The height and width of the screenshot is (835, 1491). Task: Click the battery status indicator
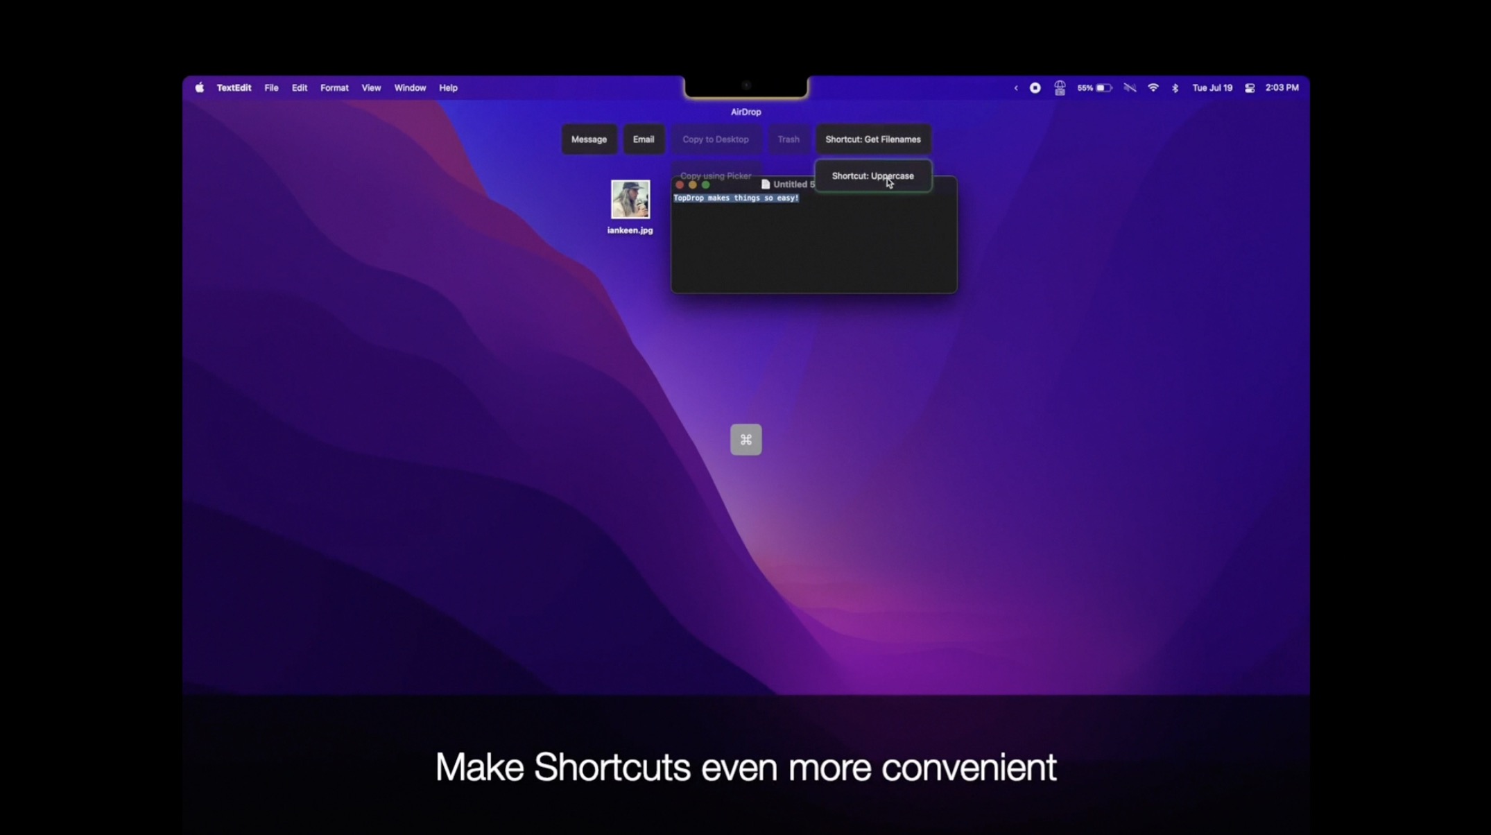pos(1095,88)
